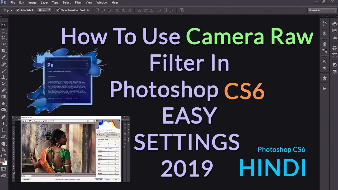The height and width of the screenshot is (190, 338).
Task: Open the Brush panel icon
Action: (x=325, y=51)
